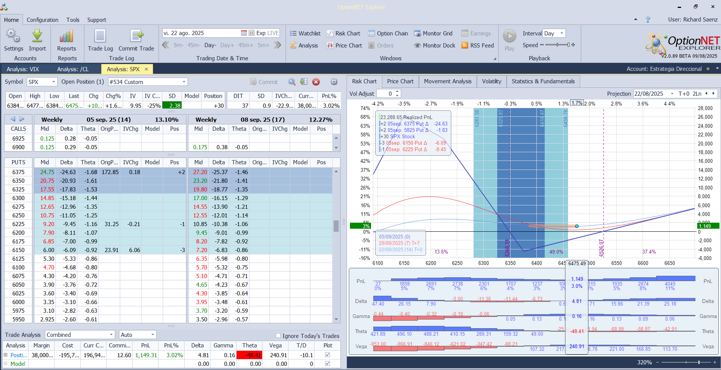This screenshot has height=370, width=721.
Task: Switch to the Movement Analysis tab
Action: pyautogui.click(x=448, y=81)
